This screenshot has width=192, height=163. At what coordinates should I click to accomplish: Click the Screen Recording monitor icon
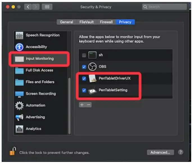(x=19, y=94)
